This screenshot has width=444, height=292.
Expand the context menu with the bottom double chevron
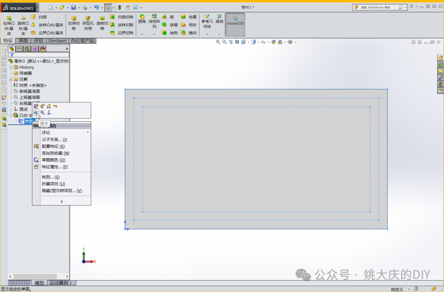coord(61,201)
